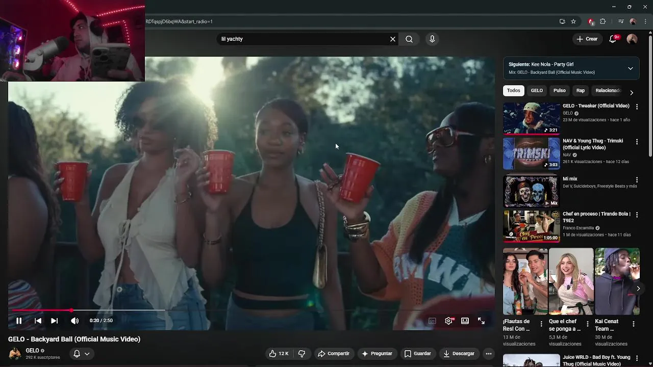Show next Shorts with the right arrow

coord(638,289)
